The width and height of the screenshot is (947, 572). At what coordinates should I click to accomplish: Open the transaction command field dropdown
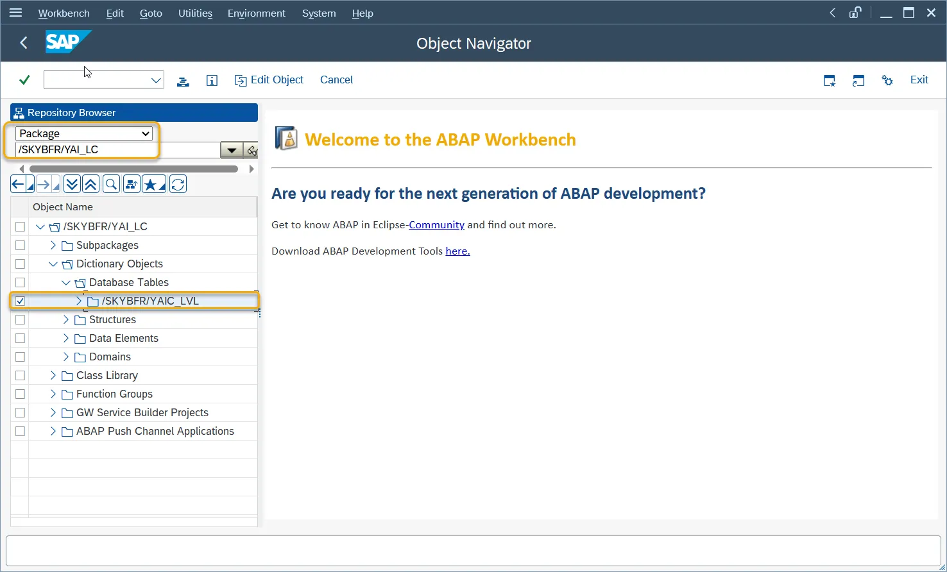pyautogui.click(x=156, y=80)
